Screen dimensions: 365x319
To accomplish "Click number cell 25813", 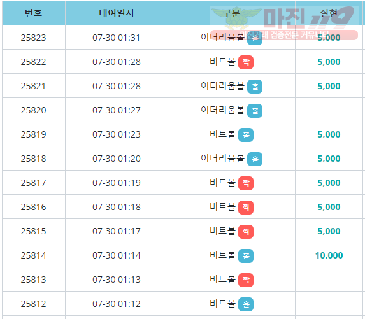I will point(34,280).
